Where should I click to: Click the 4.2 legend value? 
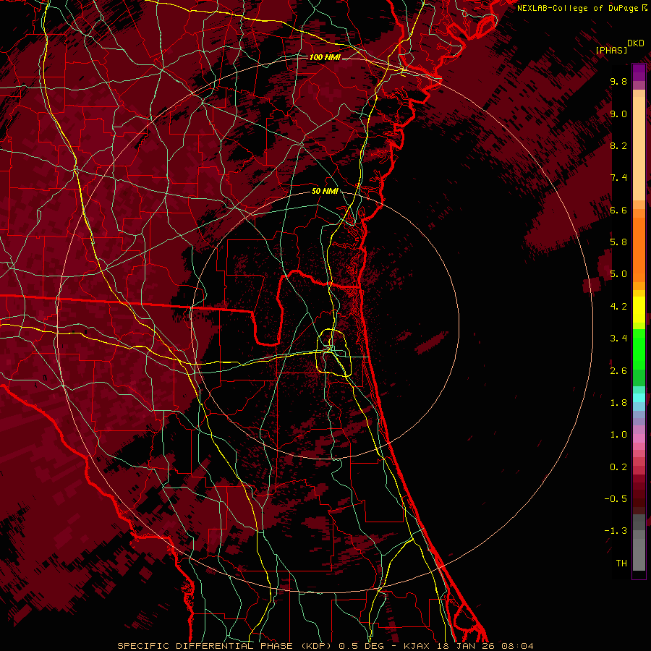tap(618, 307)
